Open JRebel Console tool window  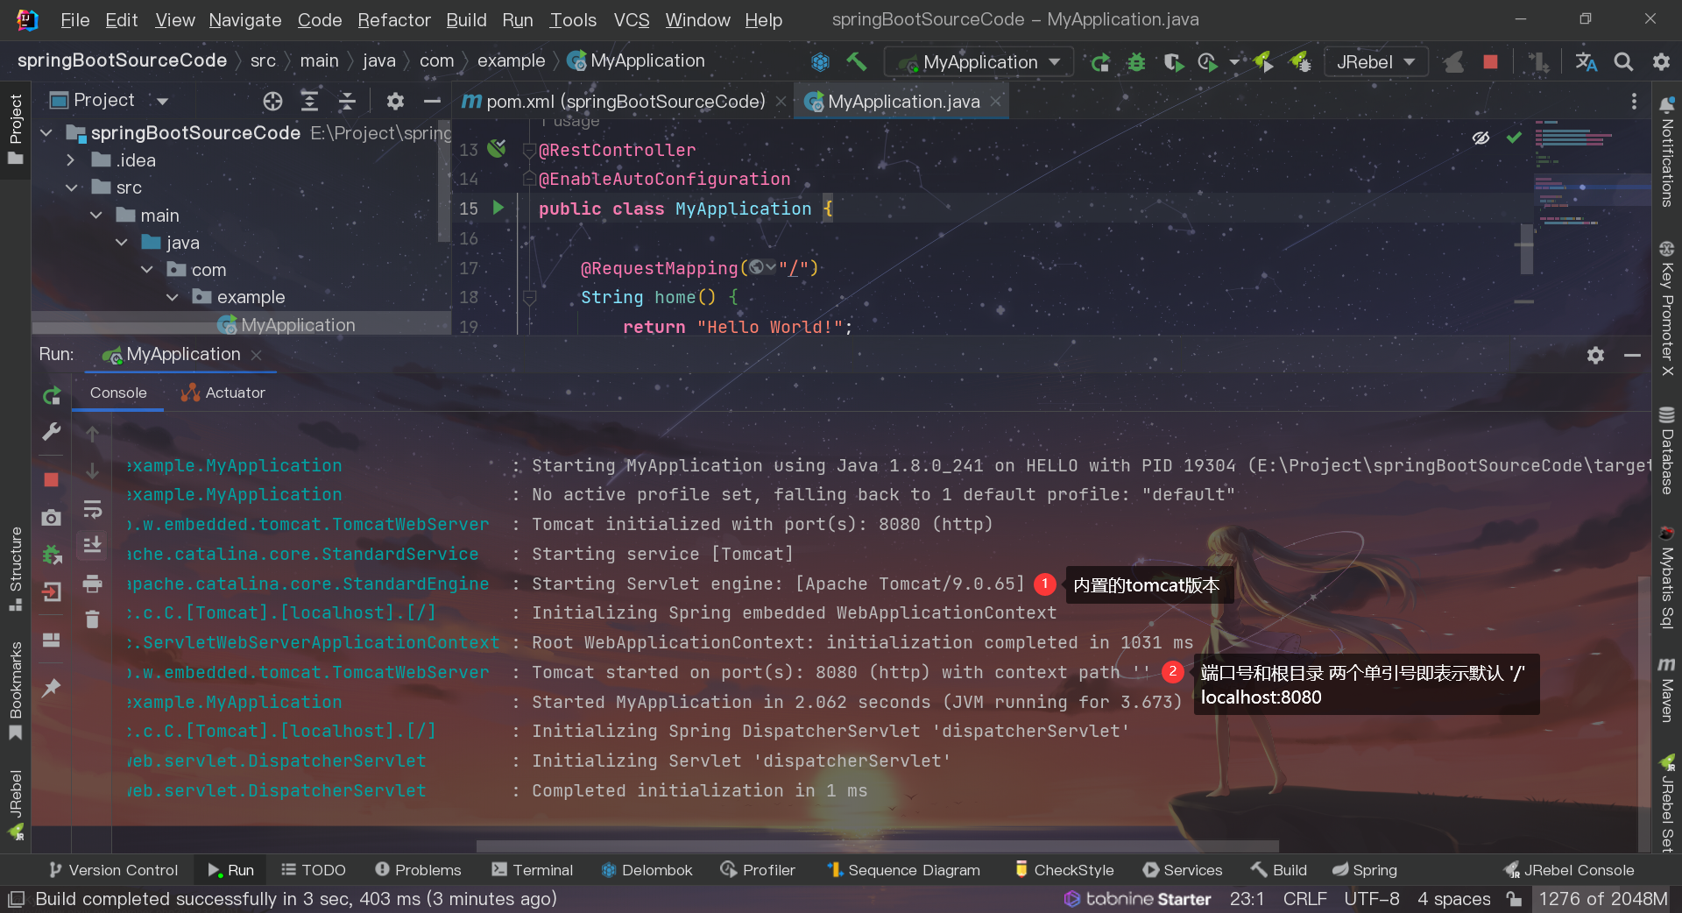click(1569, 870)
